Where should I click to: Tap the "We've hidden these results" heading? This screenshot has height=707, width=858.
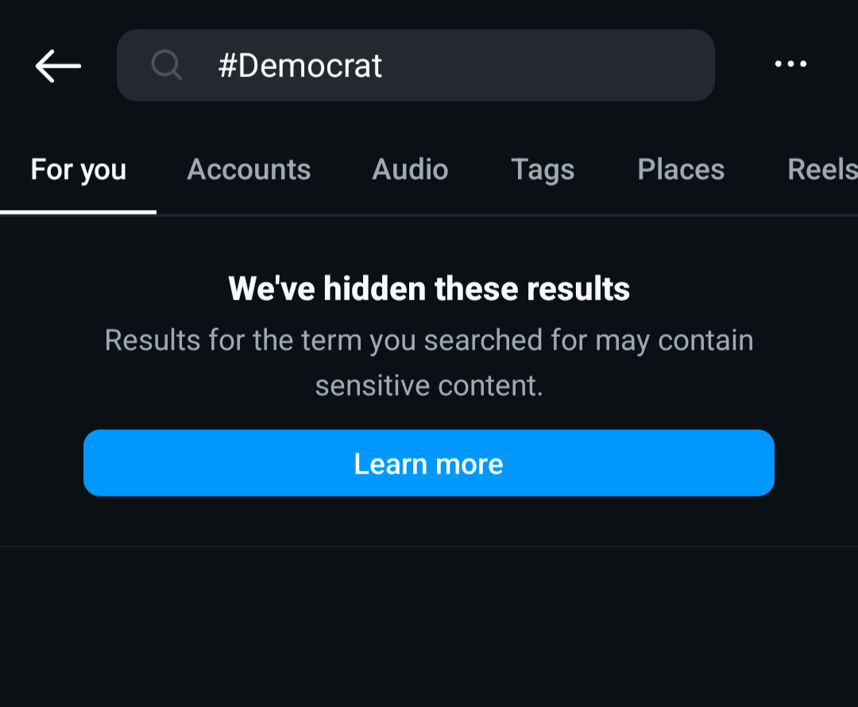[x=429, y=288]
